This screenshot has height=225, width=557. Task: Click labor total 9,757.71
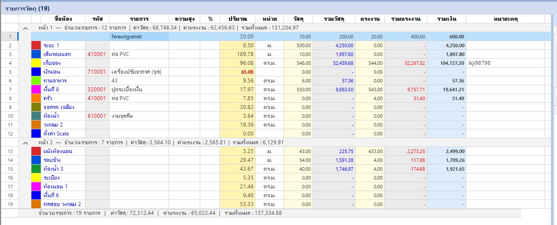tap(416, 90)
